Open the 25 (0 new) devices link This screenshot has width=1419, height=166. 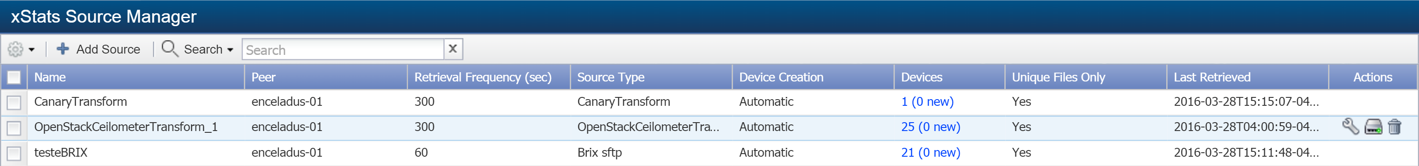[930, 127]
